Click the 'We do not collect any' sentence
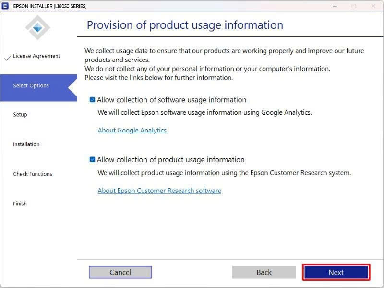The width and height of the screenshot is (384, 288). pos(207,69)
